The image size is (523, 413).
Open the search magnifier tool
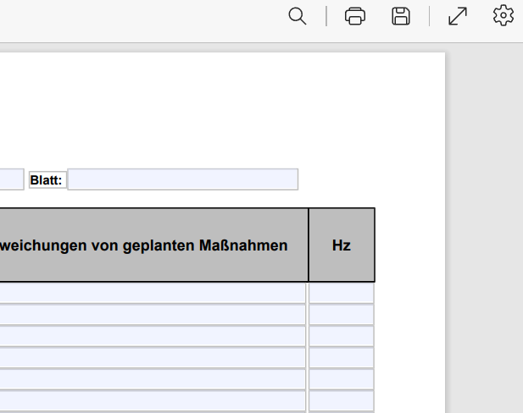pos(298,16)
